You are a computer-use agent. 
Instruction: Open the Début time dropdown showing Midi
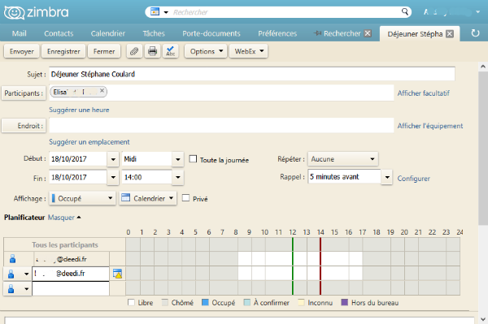(x=177, y=159)
